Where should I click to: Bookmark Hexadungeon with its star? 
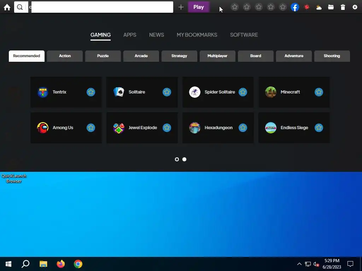(243, 128)
